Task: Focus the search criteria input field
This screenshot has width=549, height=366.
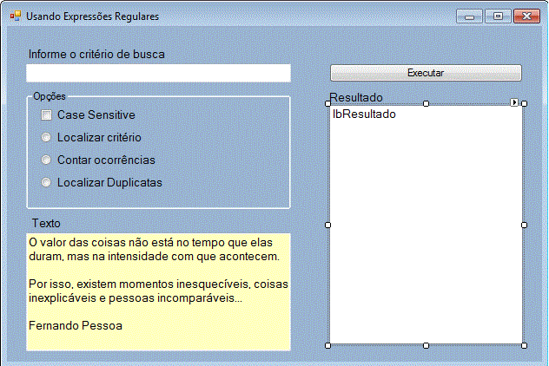Action: click(158, 73)
